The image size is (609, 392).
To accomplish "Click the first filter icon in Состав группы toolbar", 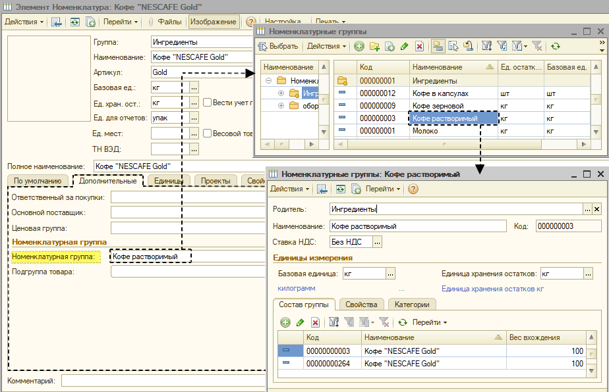I will click(334, 322).
